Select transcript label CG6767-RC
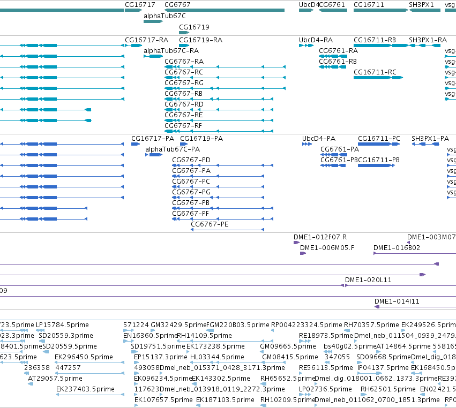Image resolution: width=456 pixels, height=408 pixels. [x=184, y=72]
